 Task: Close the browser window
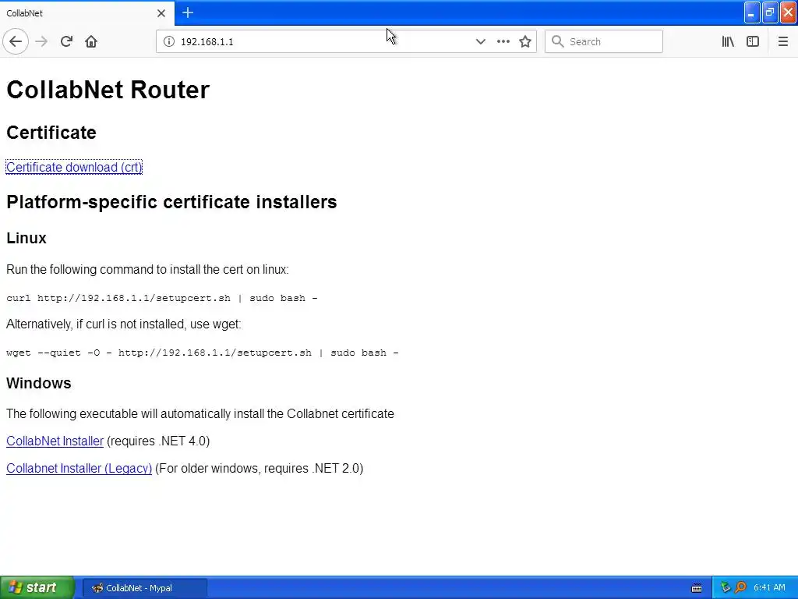click(788, 12)
